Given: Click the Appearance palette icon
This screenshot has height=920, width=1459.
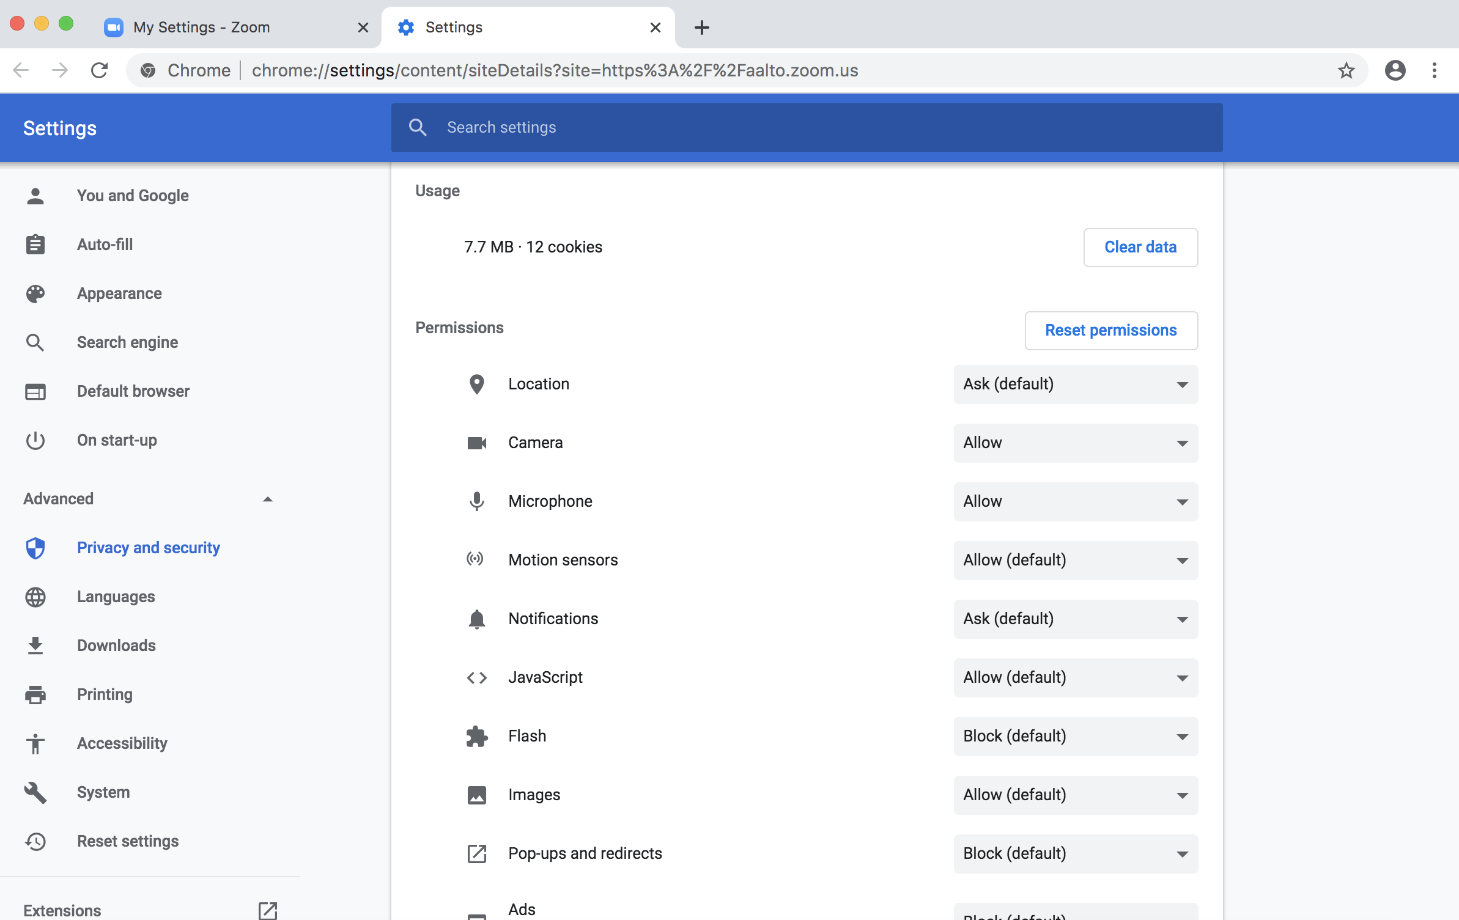Looking at the screenshot, I should coord(35,293).
